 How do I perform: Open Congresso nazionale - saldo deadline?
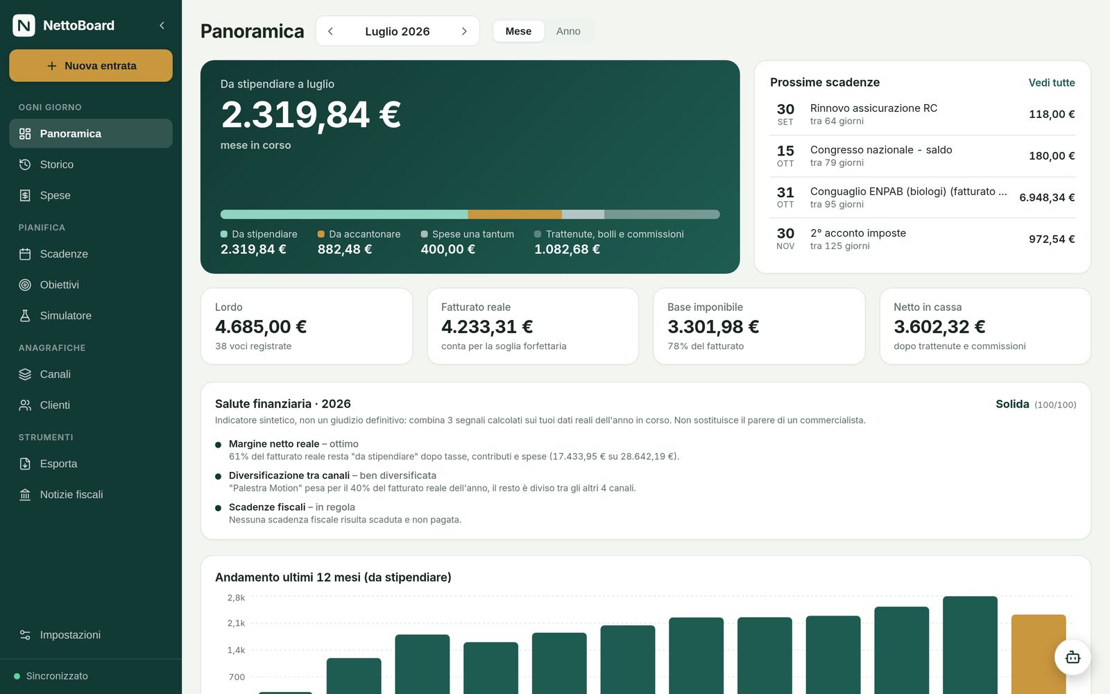(x=922, y=156)
